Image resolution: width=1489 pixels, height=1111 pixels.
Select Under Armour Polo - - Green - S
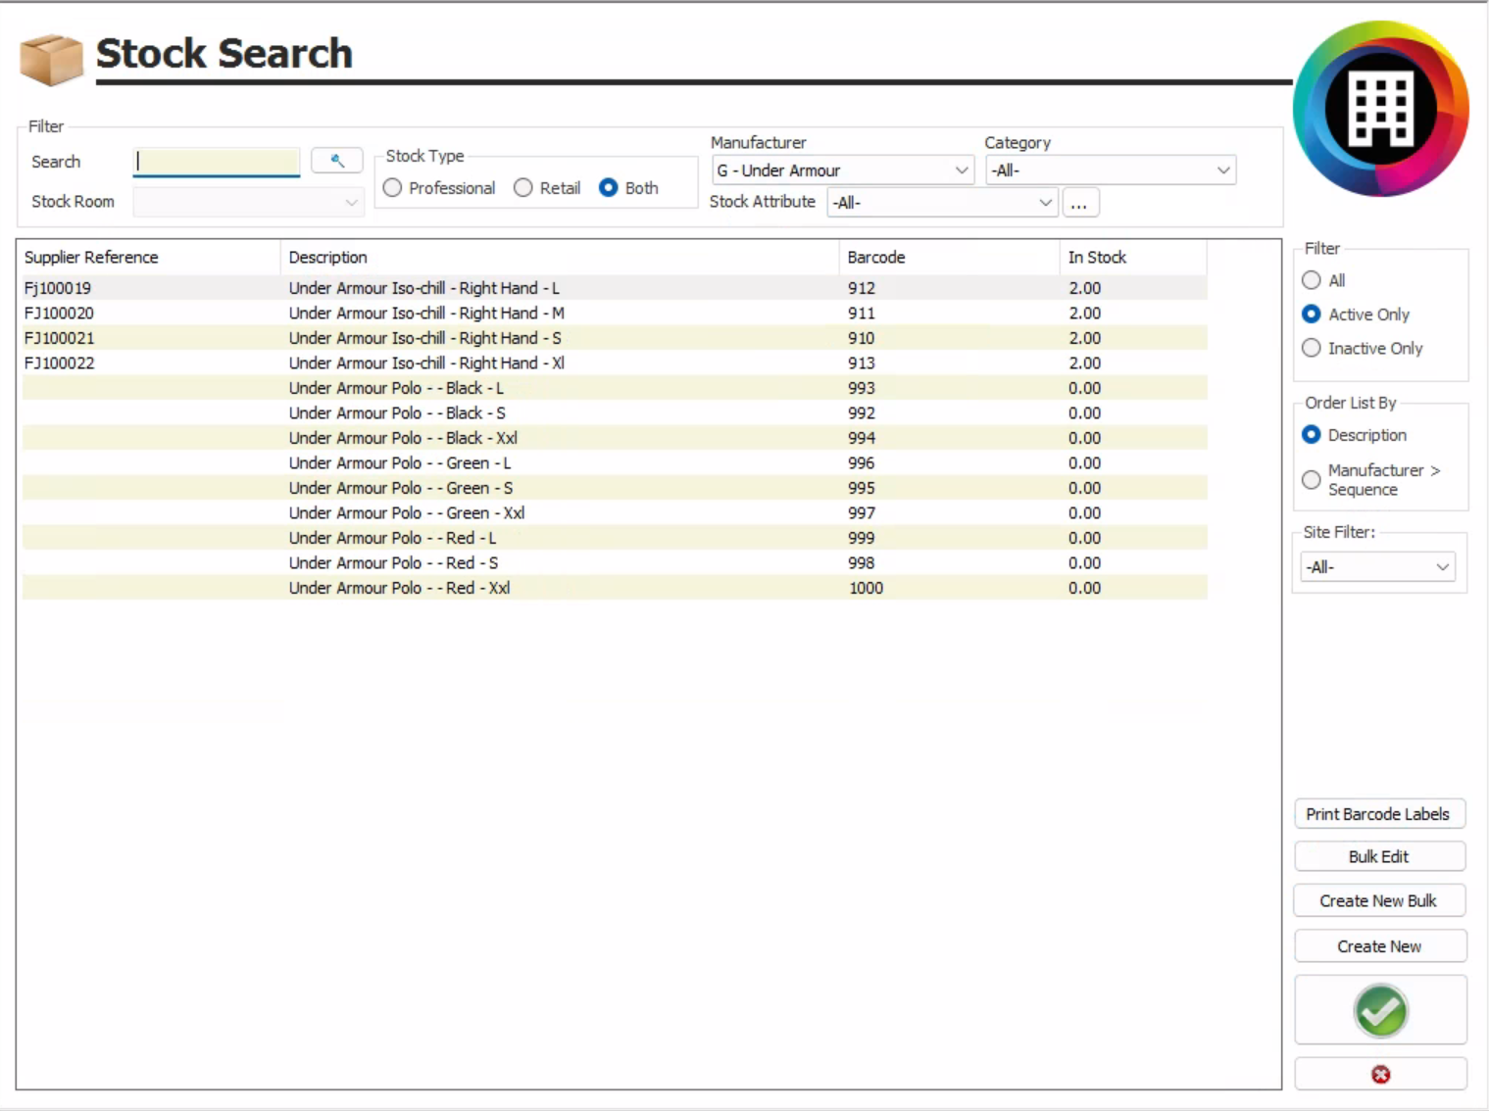click(401, 488)
